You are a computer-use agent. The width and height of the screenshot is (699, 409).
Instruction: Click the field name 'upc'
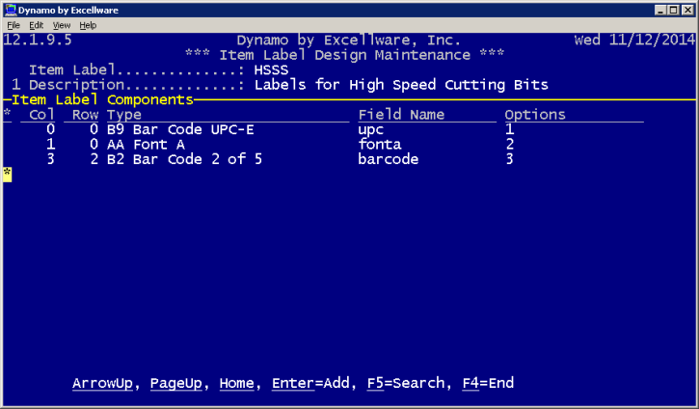[371, 130]
